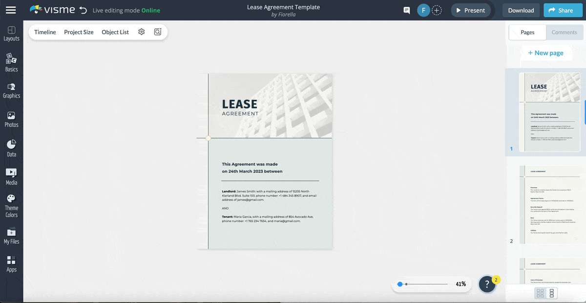Open the settings gear in the editor toolbar

pyautogui.click(x=142, y=31)
